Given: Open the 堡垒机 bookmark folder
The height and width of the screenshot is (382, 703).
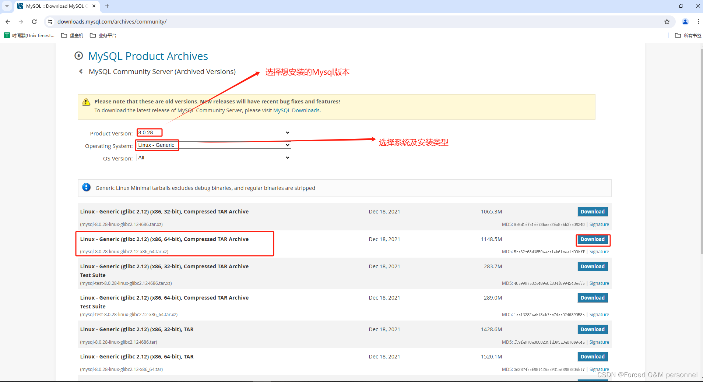Looking at the screenshot, I should click(72, 35).
